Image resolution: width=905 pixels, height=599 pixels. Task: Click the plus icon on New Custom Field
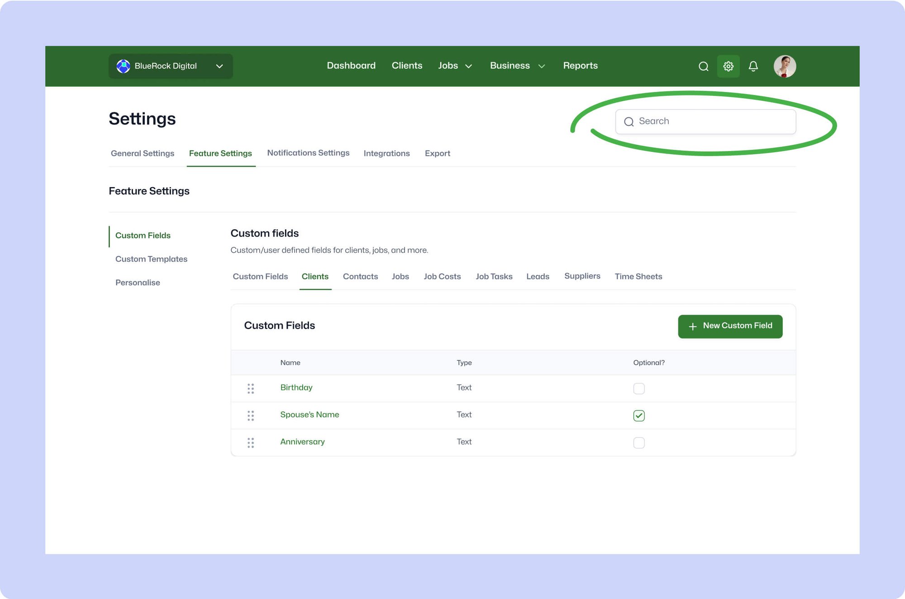[692, 326]
